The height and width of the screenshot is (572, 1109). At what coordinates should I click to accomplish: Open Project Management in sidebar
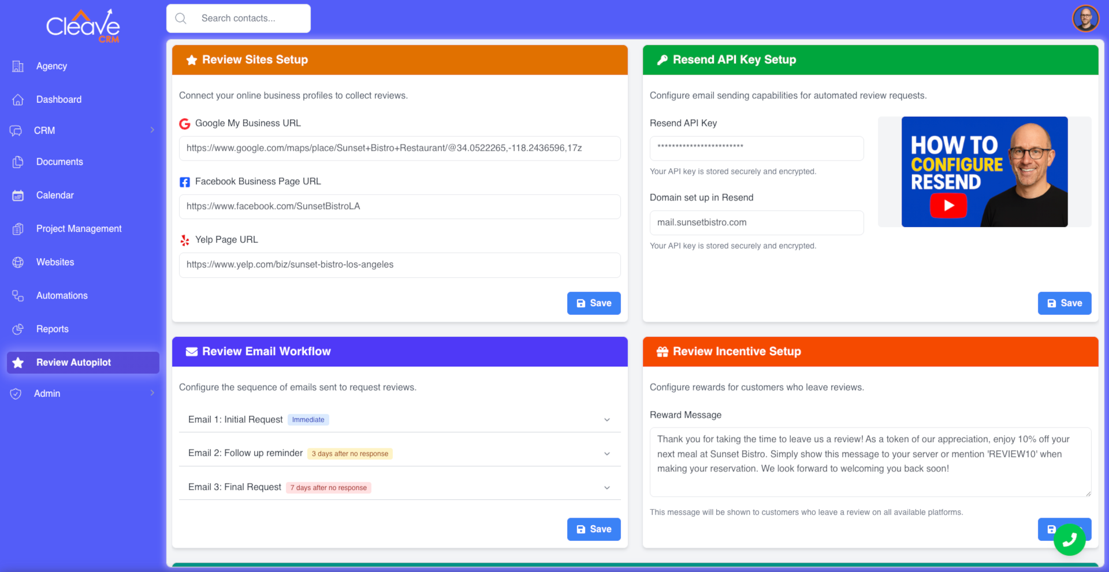[x=79, y=229]
